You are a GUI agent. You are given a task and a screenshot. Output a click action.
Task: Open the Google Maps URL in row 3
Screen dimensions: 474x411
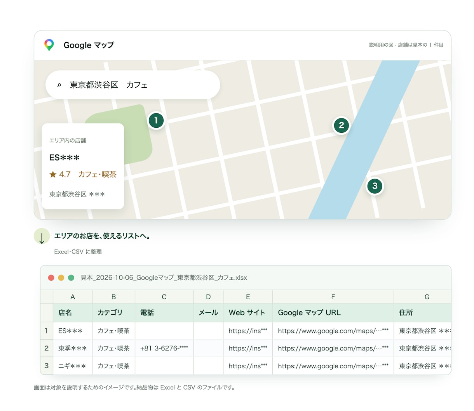click(x=333, y=366)
